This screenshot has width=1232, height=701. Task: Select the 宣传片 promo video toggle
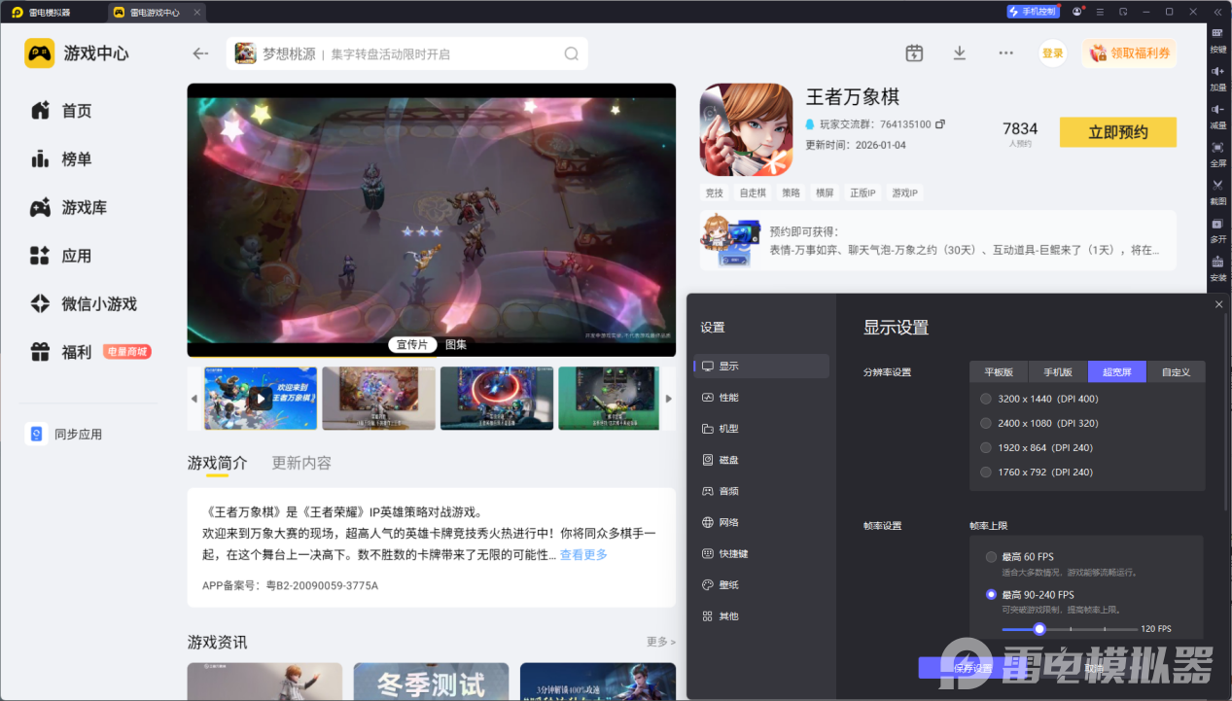(414, 344)
